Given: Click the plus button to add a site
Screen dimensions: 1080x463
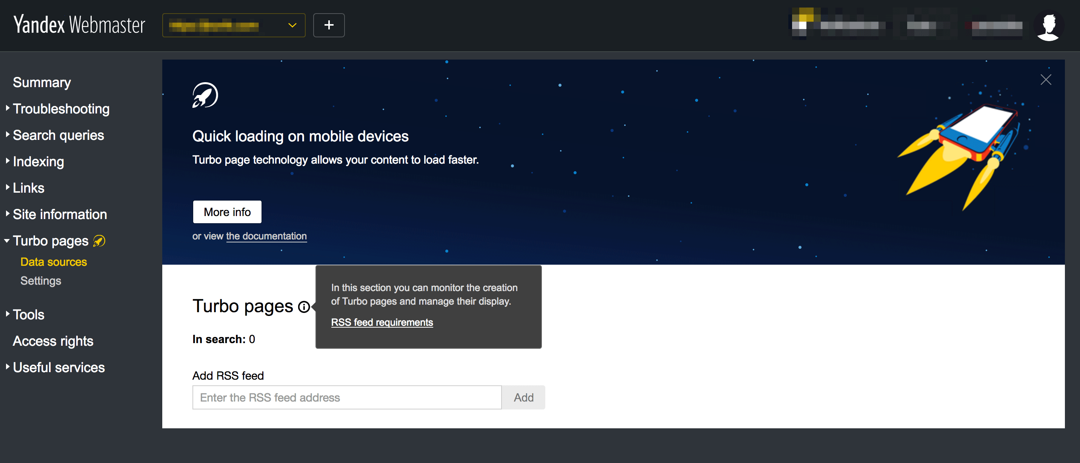Looking at the screenshot, I should coord(329,25).
